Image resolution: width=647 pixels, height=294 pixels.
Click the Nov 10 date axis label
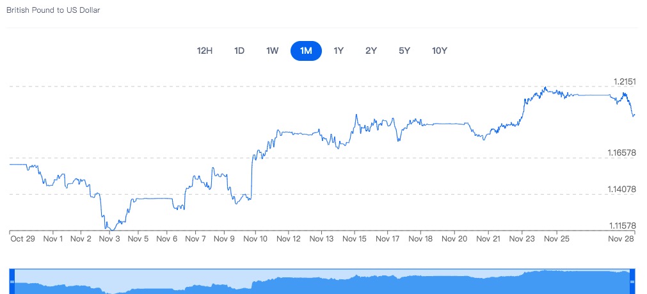255,239
